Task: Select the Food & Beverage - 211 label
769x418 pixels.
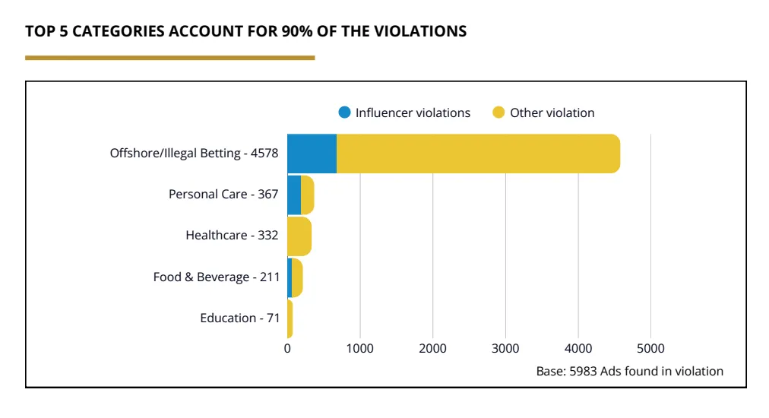Action: coord(216,277)
